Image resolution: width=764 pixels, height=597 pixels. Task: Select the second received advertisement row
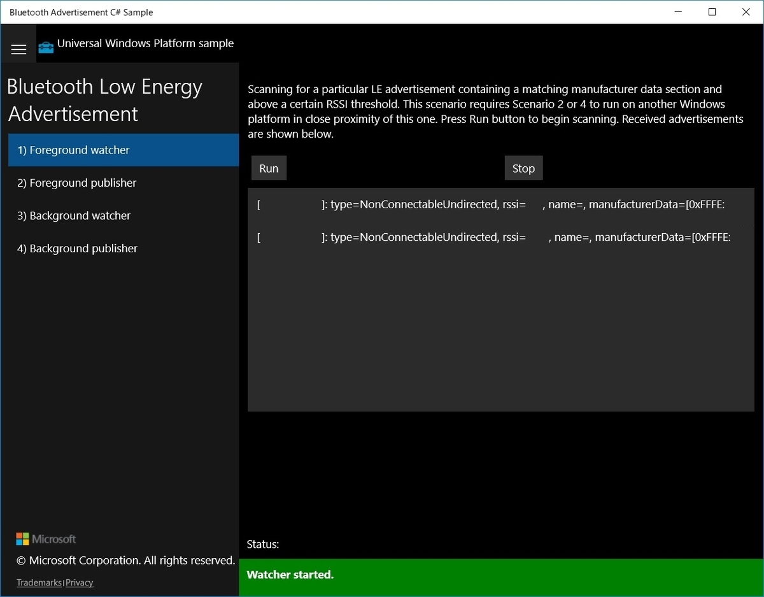pos(500,237)
